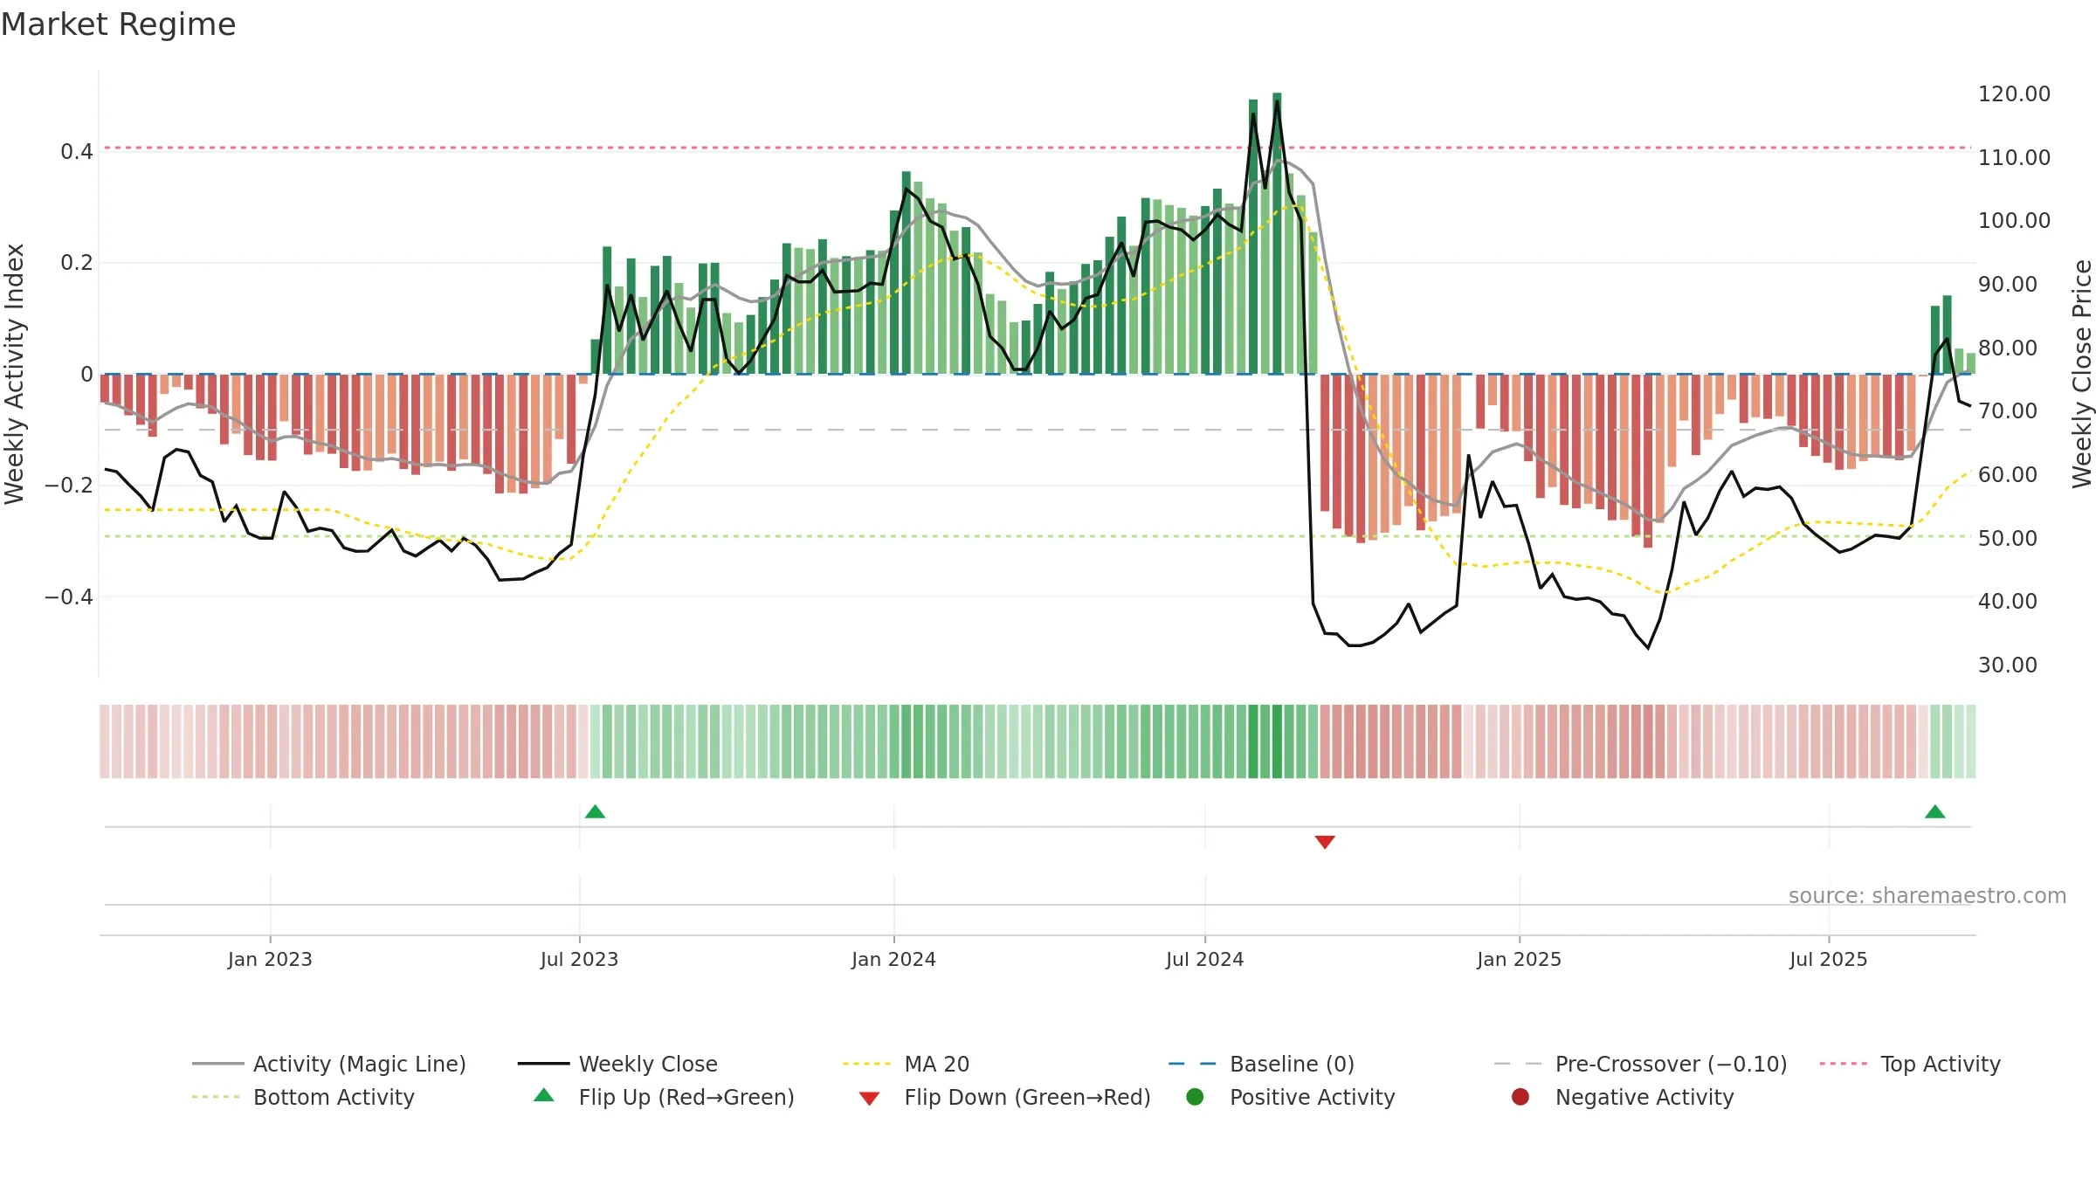Click the 70.00 price axis value
The height and width of the screenshot is (1179, 2096).
click(x=2008, y=411)
